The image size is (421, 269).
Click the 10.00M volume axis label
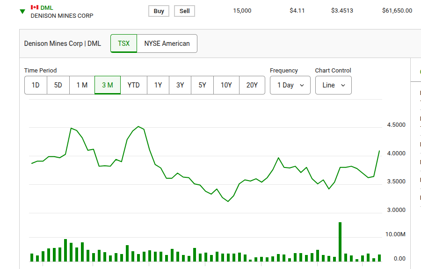click(x=395, y=234)
